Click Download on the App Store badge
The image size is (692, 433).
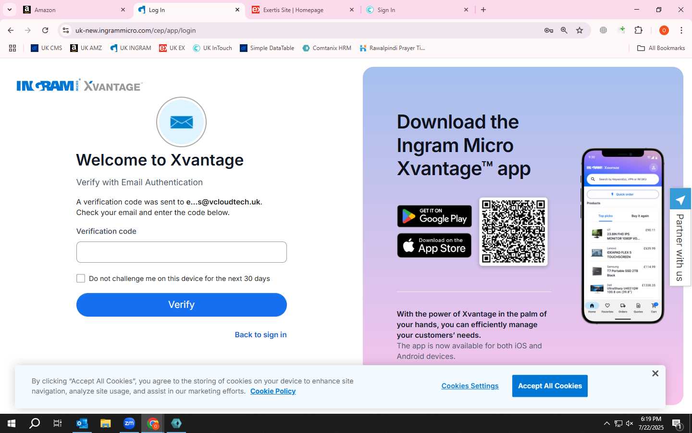tap(434, 245)
